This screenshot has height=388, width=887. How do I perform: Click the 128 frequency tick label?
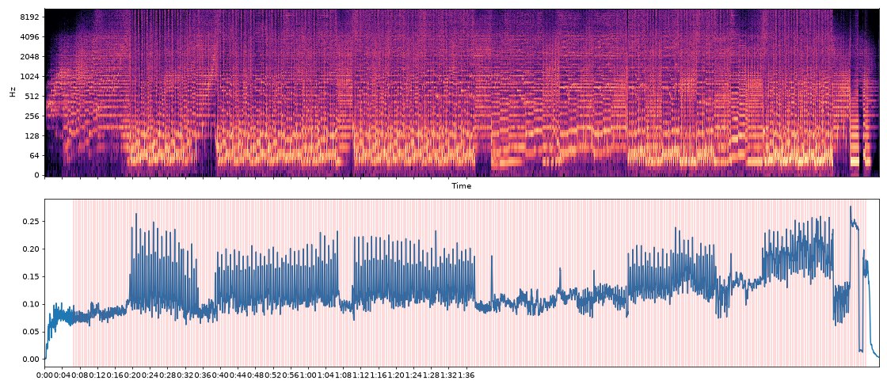32,135
